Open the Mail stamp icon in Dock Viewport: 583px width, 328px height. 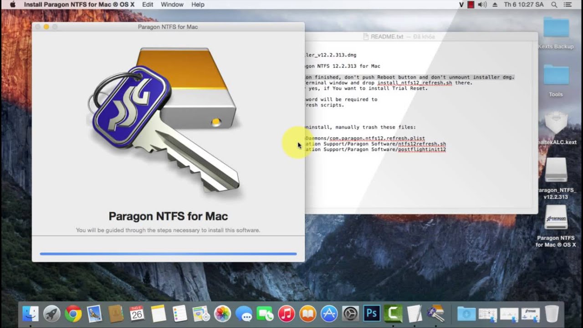coord(94,313)
